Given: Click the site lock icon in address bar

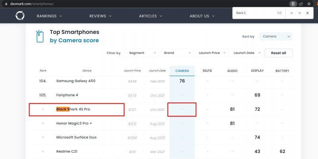Looking at the screenshot, I should [x=6, y=4].
